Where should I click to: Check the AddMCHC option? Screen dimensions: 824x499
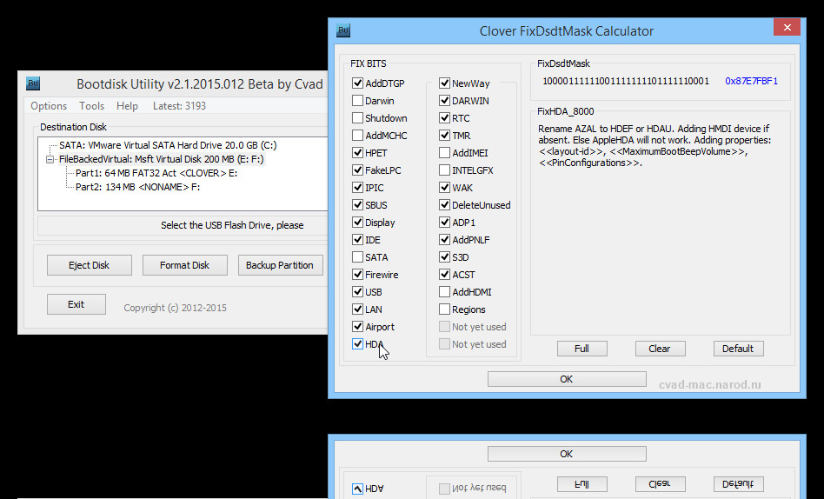(x=357, y=135)
